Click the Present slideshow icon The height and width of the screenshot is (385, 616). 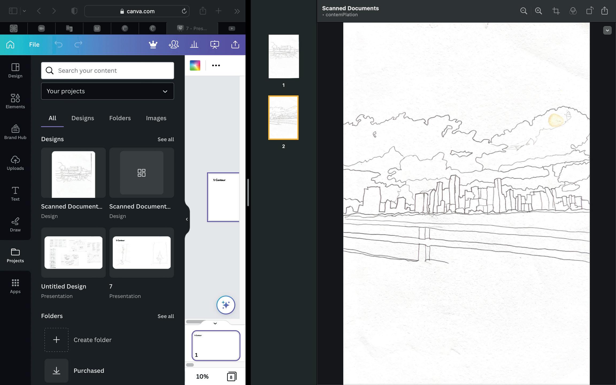pos(214,44)
